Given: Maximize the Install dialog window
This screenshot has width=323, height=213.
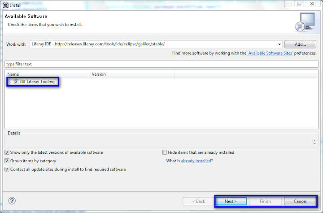Looking at the screenshot, I should click(299, 4).
